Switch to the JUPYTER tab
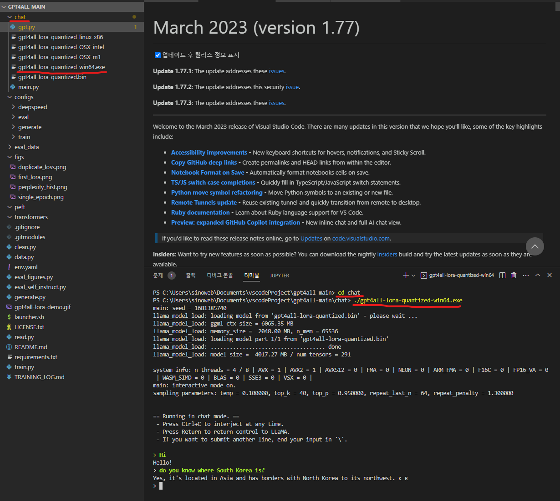 pyautogui.click(x=280, y=276)
